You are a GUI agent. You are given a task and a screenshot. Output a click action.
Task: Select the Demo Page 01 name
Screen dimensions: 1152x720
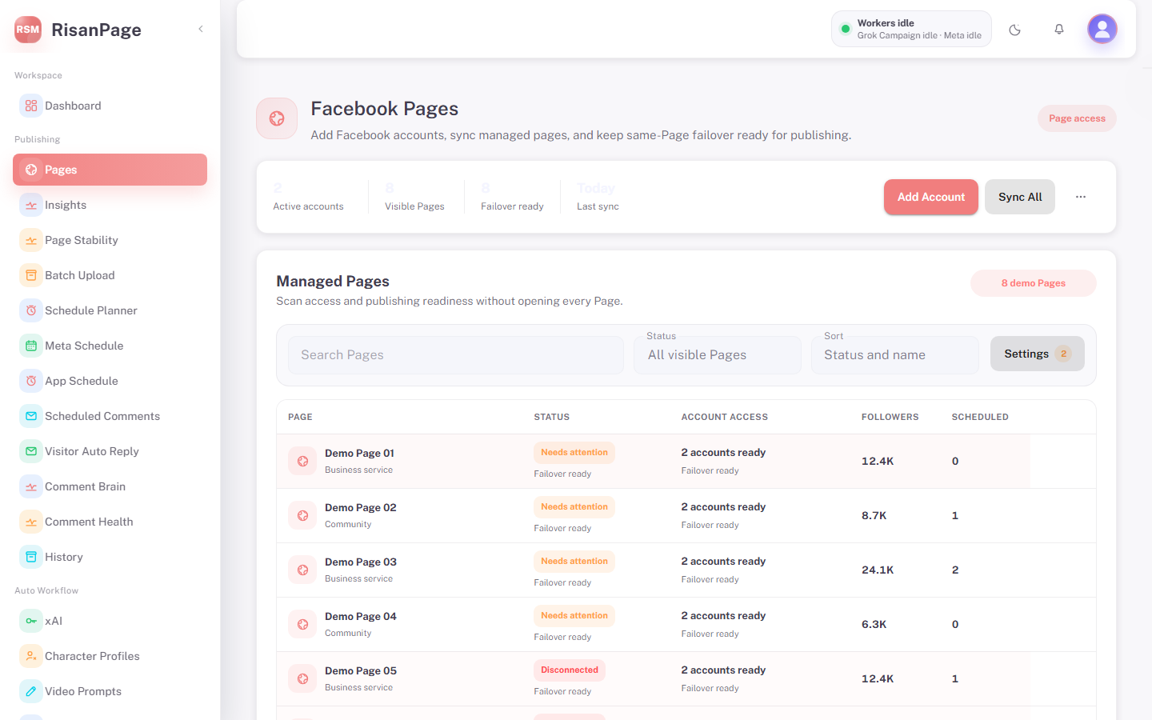[x=359, y=453]
